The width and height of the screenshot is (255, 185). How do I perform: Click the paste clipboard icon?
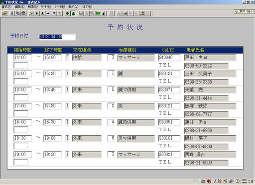click(x=23, y=13)
